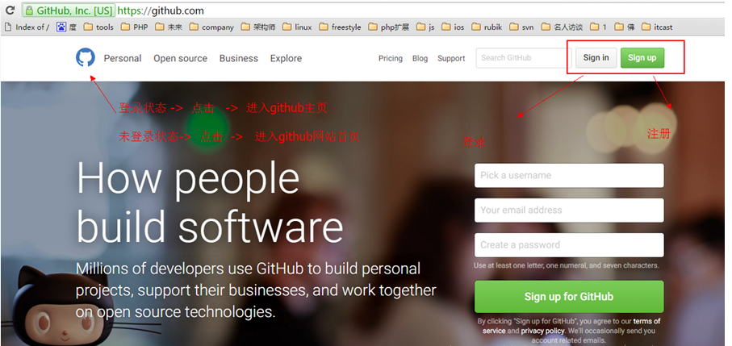The width and height of the screenshot is (732, 346).
Task: Open the 'freestyle' bookmark folder
Action: (x=341, y=27)
